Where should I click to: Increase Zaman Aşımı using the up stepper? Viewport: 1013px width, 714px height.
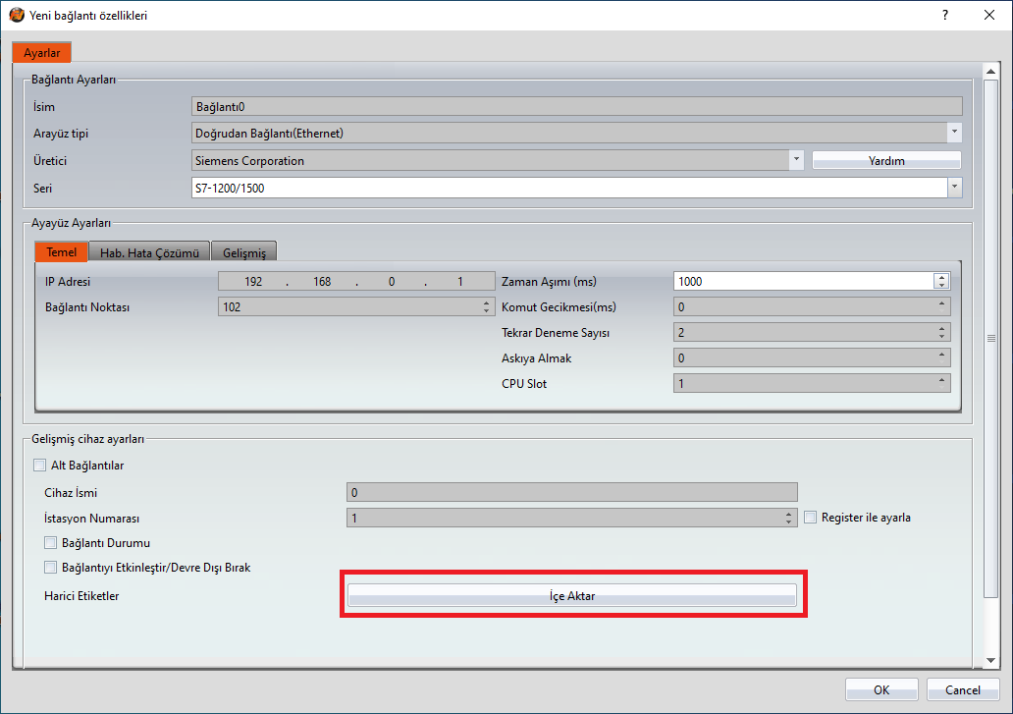(x=940, y=276)
